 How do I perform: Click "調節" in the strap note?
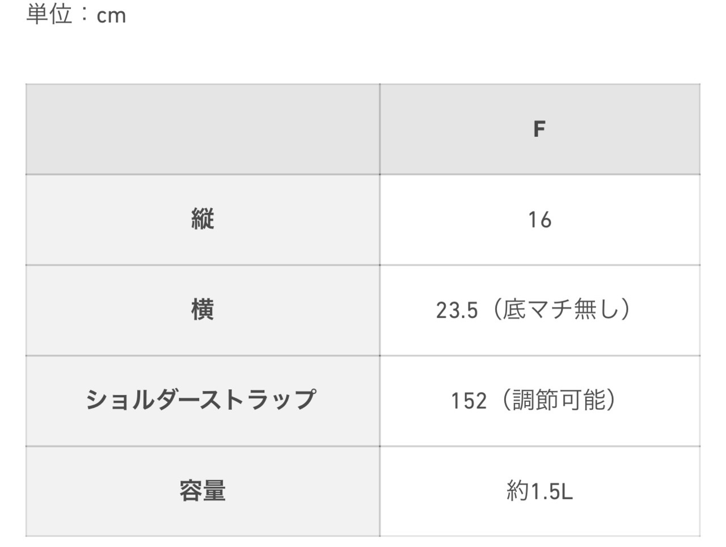(535, 400)
